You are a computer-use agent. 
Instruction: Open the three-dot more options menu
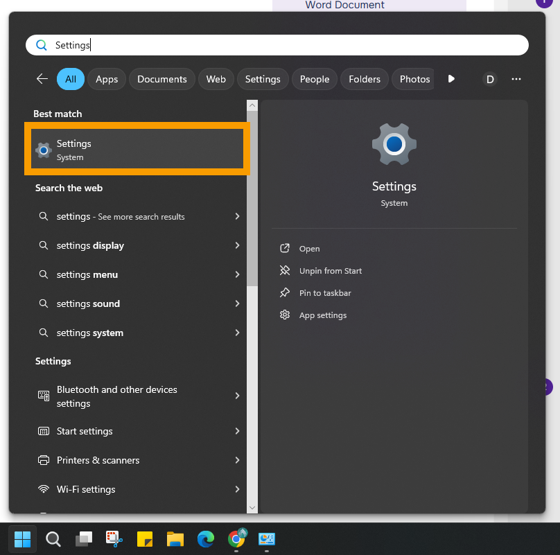pyautogui.click(x=516, y=79)
